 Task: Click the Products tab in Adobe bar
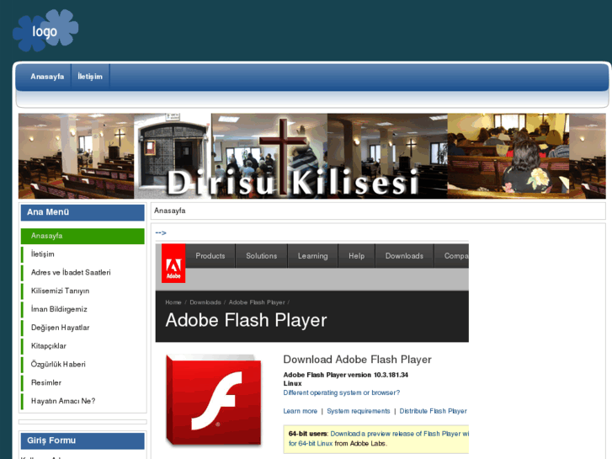click(x=210, y=256)
